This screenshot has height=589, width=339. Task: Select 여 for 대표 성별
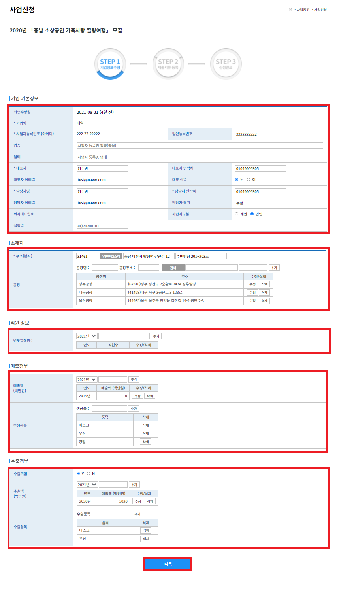click(x=249, y=179)
